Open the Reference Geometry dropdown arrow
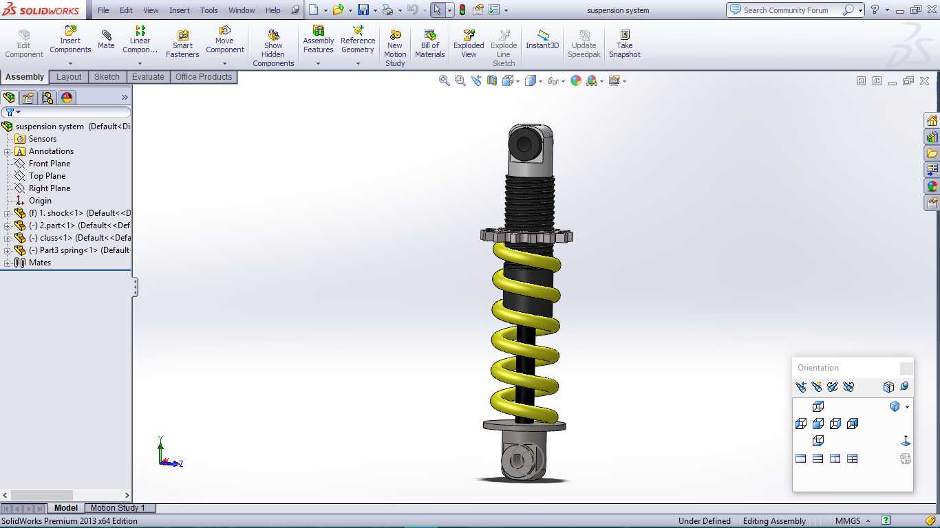The height and width of the screenshot is (528, 940). (x=358, y=64)
